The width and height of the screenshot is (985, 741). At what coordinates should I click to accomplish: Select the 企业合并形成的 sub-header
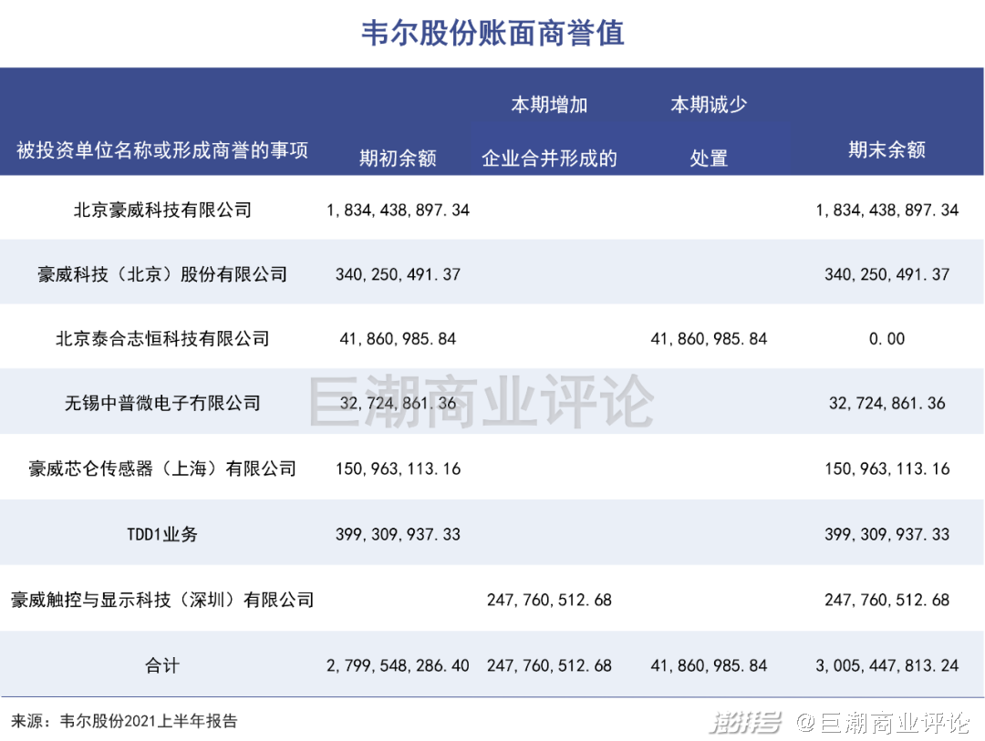(549, 159)
